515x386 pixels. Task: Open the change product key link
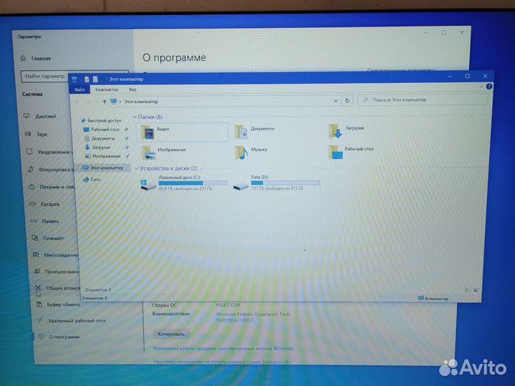tap(223, 348)
